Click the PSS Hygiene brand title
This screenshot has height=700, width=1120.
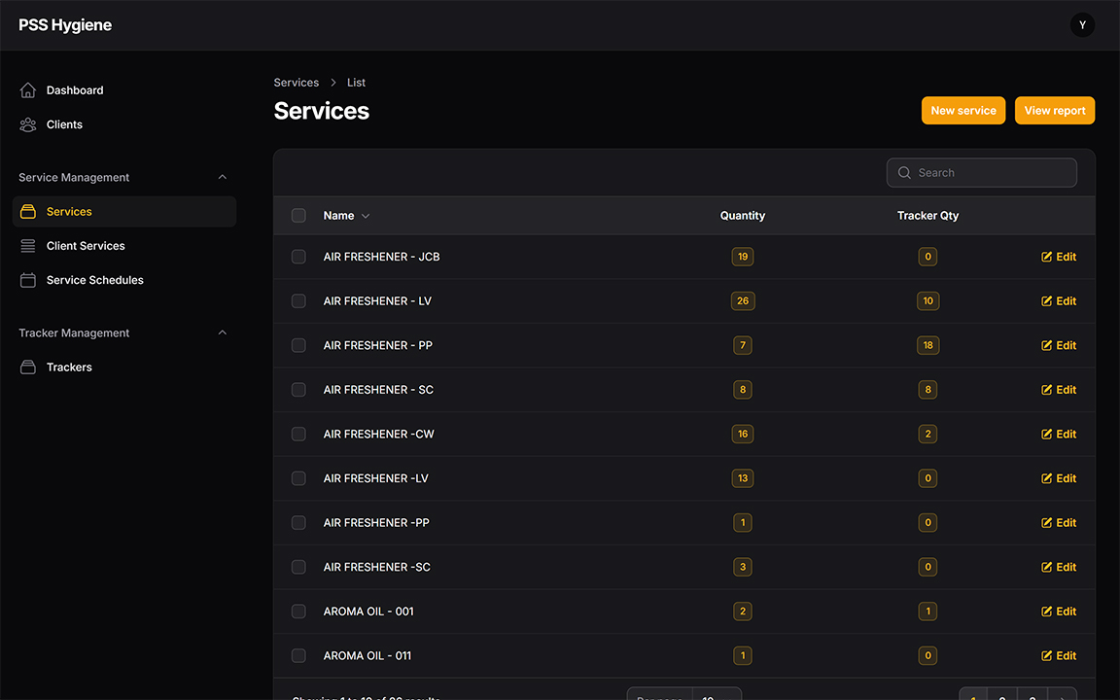click(x=65, y=25)
